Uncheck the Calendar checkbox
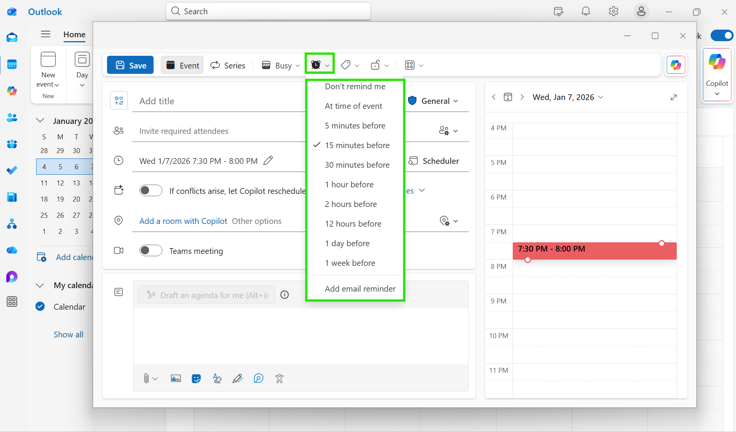 [x=40, y=307]
